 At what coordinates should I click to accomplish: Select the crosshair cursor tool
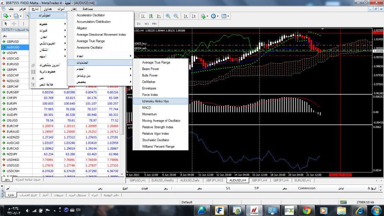pyautogui.click(x=14, y=24)
